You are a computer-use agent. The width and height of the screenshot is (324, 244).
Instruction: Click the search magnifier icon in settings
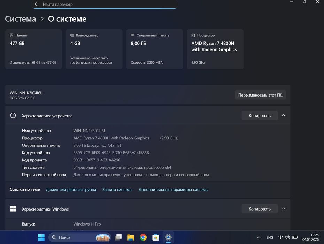37,4
